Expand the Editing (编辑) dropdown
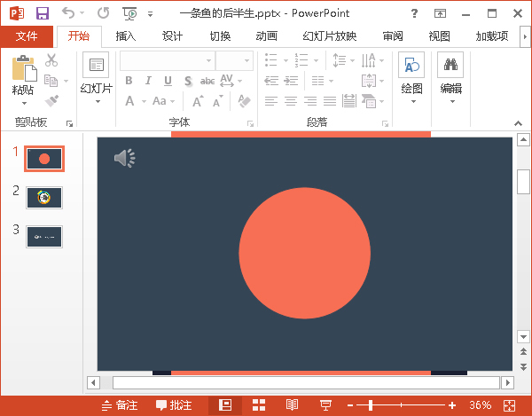The height and width of the screenshot is (416, 532). point(450,78)
